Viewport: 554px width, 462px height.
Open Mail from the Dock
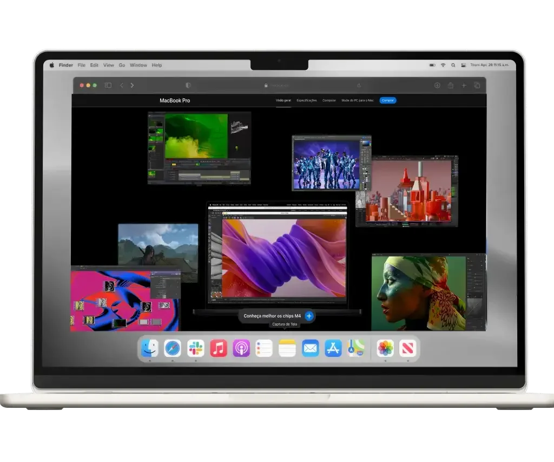tap(311, 348)
